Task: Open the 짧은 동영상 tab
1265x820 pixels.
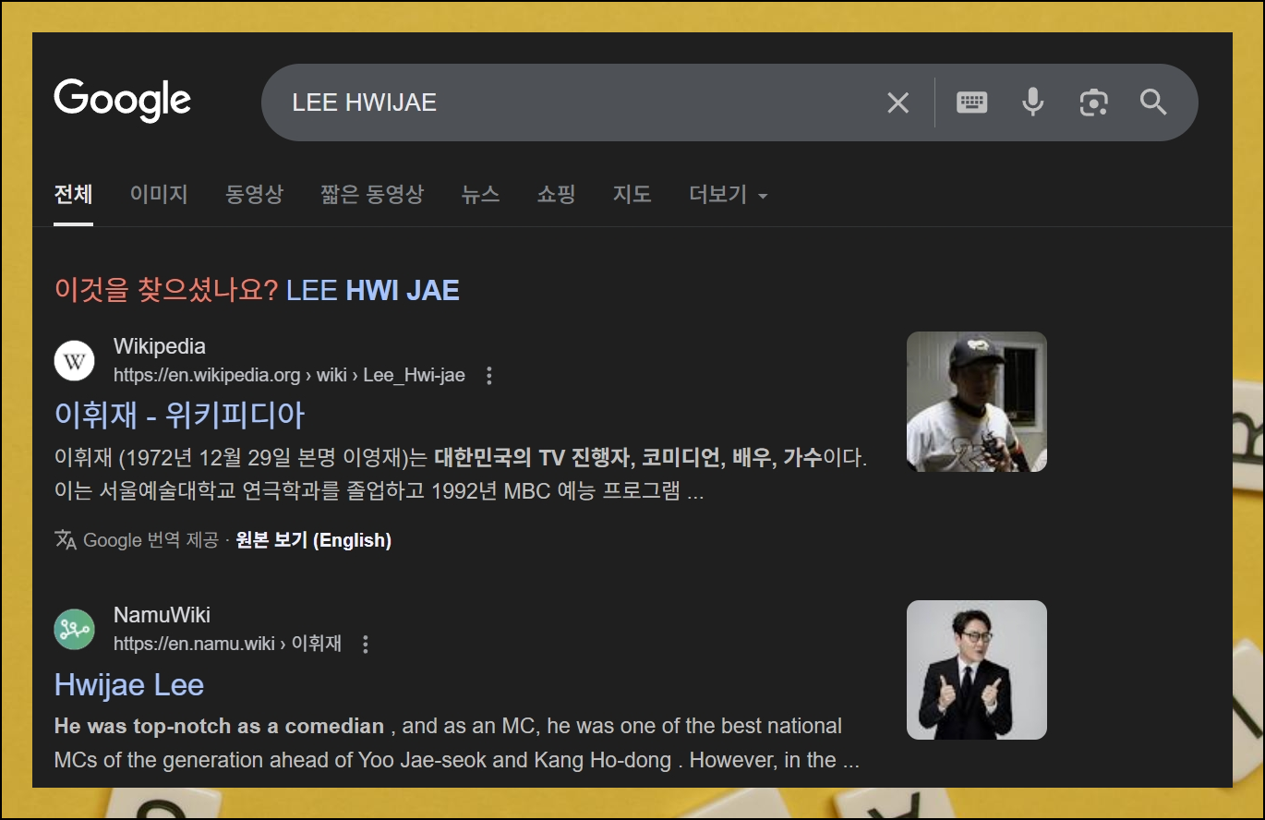Action: click(372, 194)
